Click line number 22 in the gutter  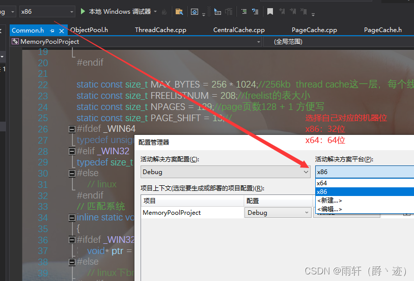pos(43,85)
